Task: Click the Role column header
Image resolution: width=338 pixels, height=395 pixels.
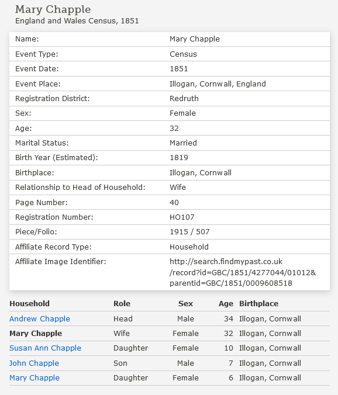Action: [x=122, y=304]
